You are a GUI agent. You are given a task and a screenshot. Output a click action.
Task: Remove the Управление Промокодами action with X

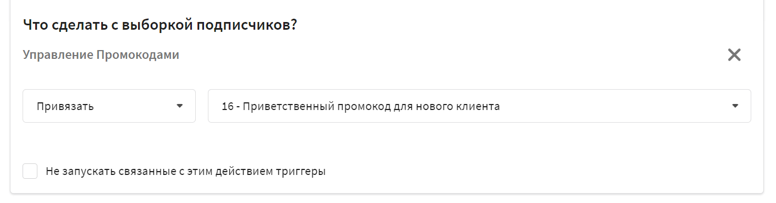point(734,55)
